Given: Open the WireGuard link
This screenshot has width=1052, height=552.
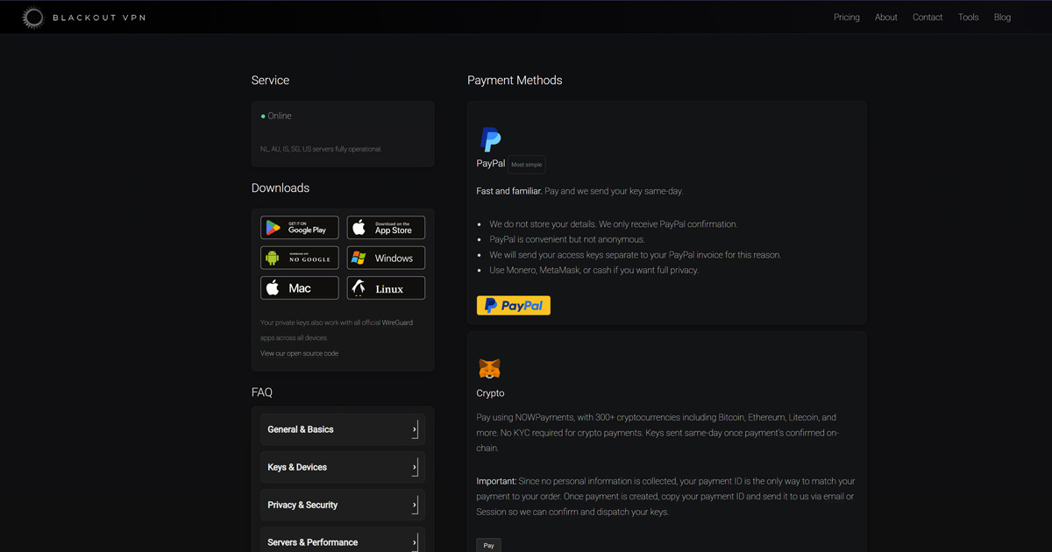Looking at the screenshot, I should (397, 322).
